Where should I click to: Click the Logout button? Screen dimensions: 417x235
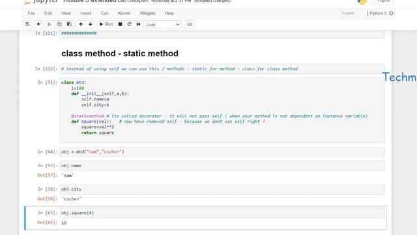pyautogui.click(x=384, y=1)
